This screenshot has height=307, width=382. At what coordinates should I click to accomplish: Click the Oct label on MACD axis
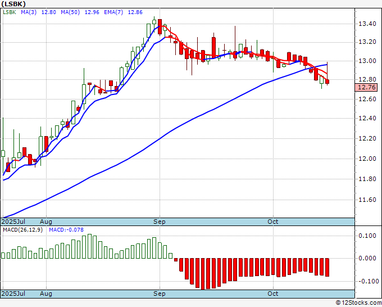pos(272,294)
